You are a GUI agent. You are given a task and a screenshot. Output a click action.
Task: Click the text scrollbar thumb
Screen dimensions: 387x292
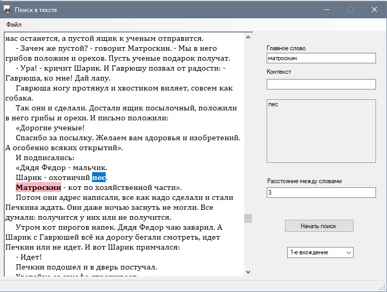pos(248,218)
